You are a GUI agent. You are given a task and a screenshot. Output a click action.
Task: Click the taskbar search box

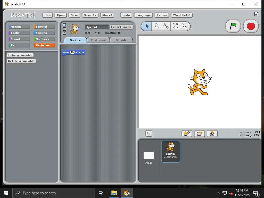(x=54, y=193)
